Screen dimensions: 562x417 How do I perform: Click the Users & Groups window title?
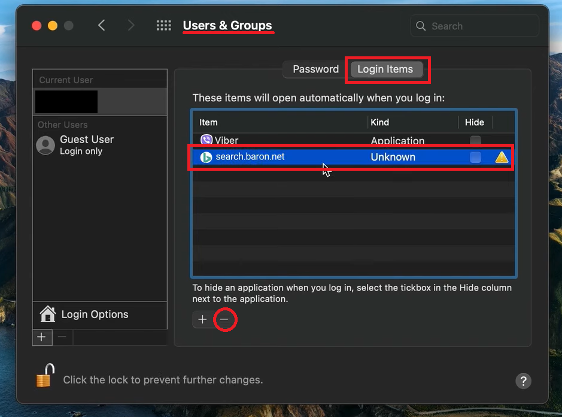pos(227,26)
